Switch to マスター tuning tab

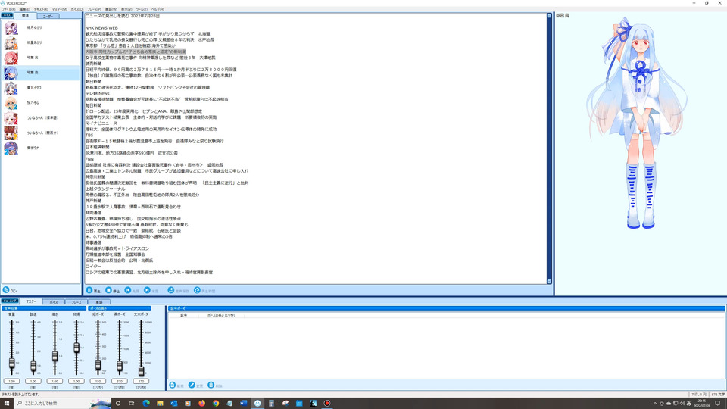(x=30, y=301)
